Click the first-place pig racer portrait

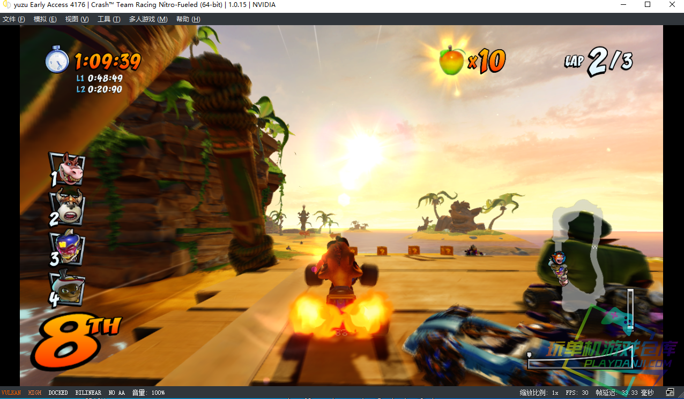68,170
